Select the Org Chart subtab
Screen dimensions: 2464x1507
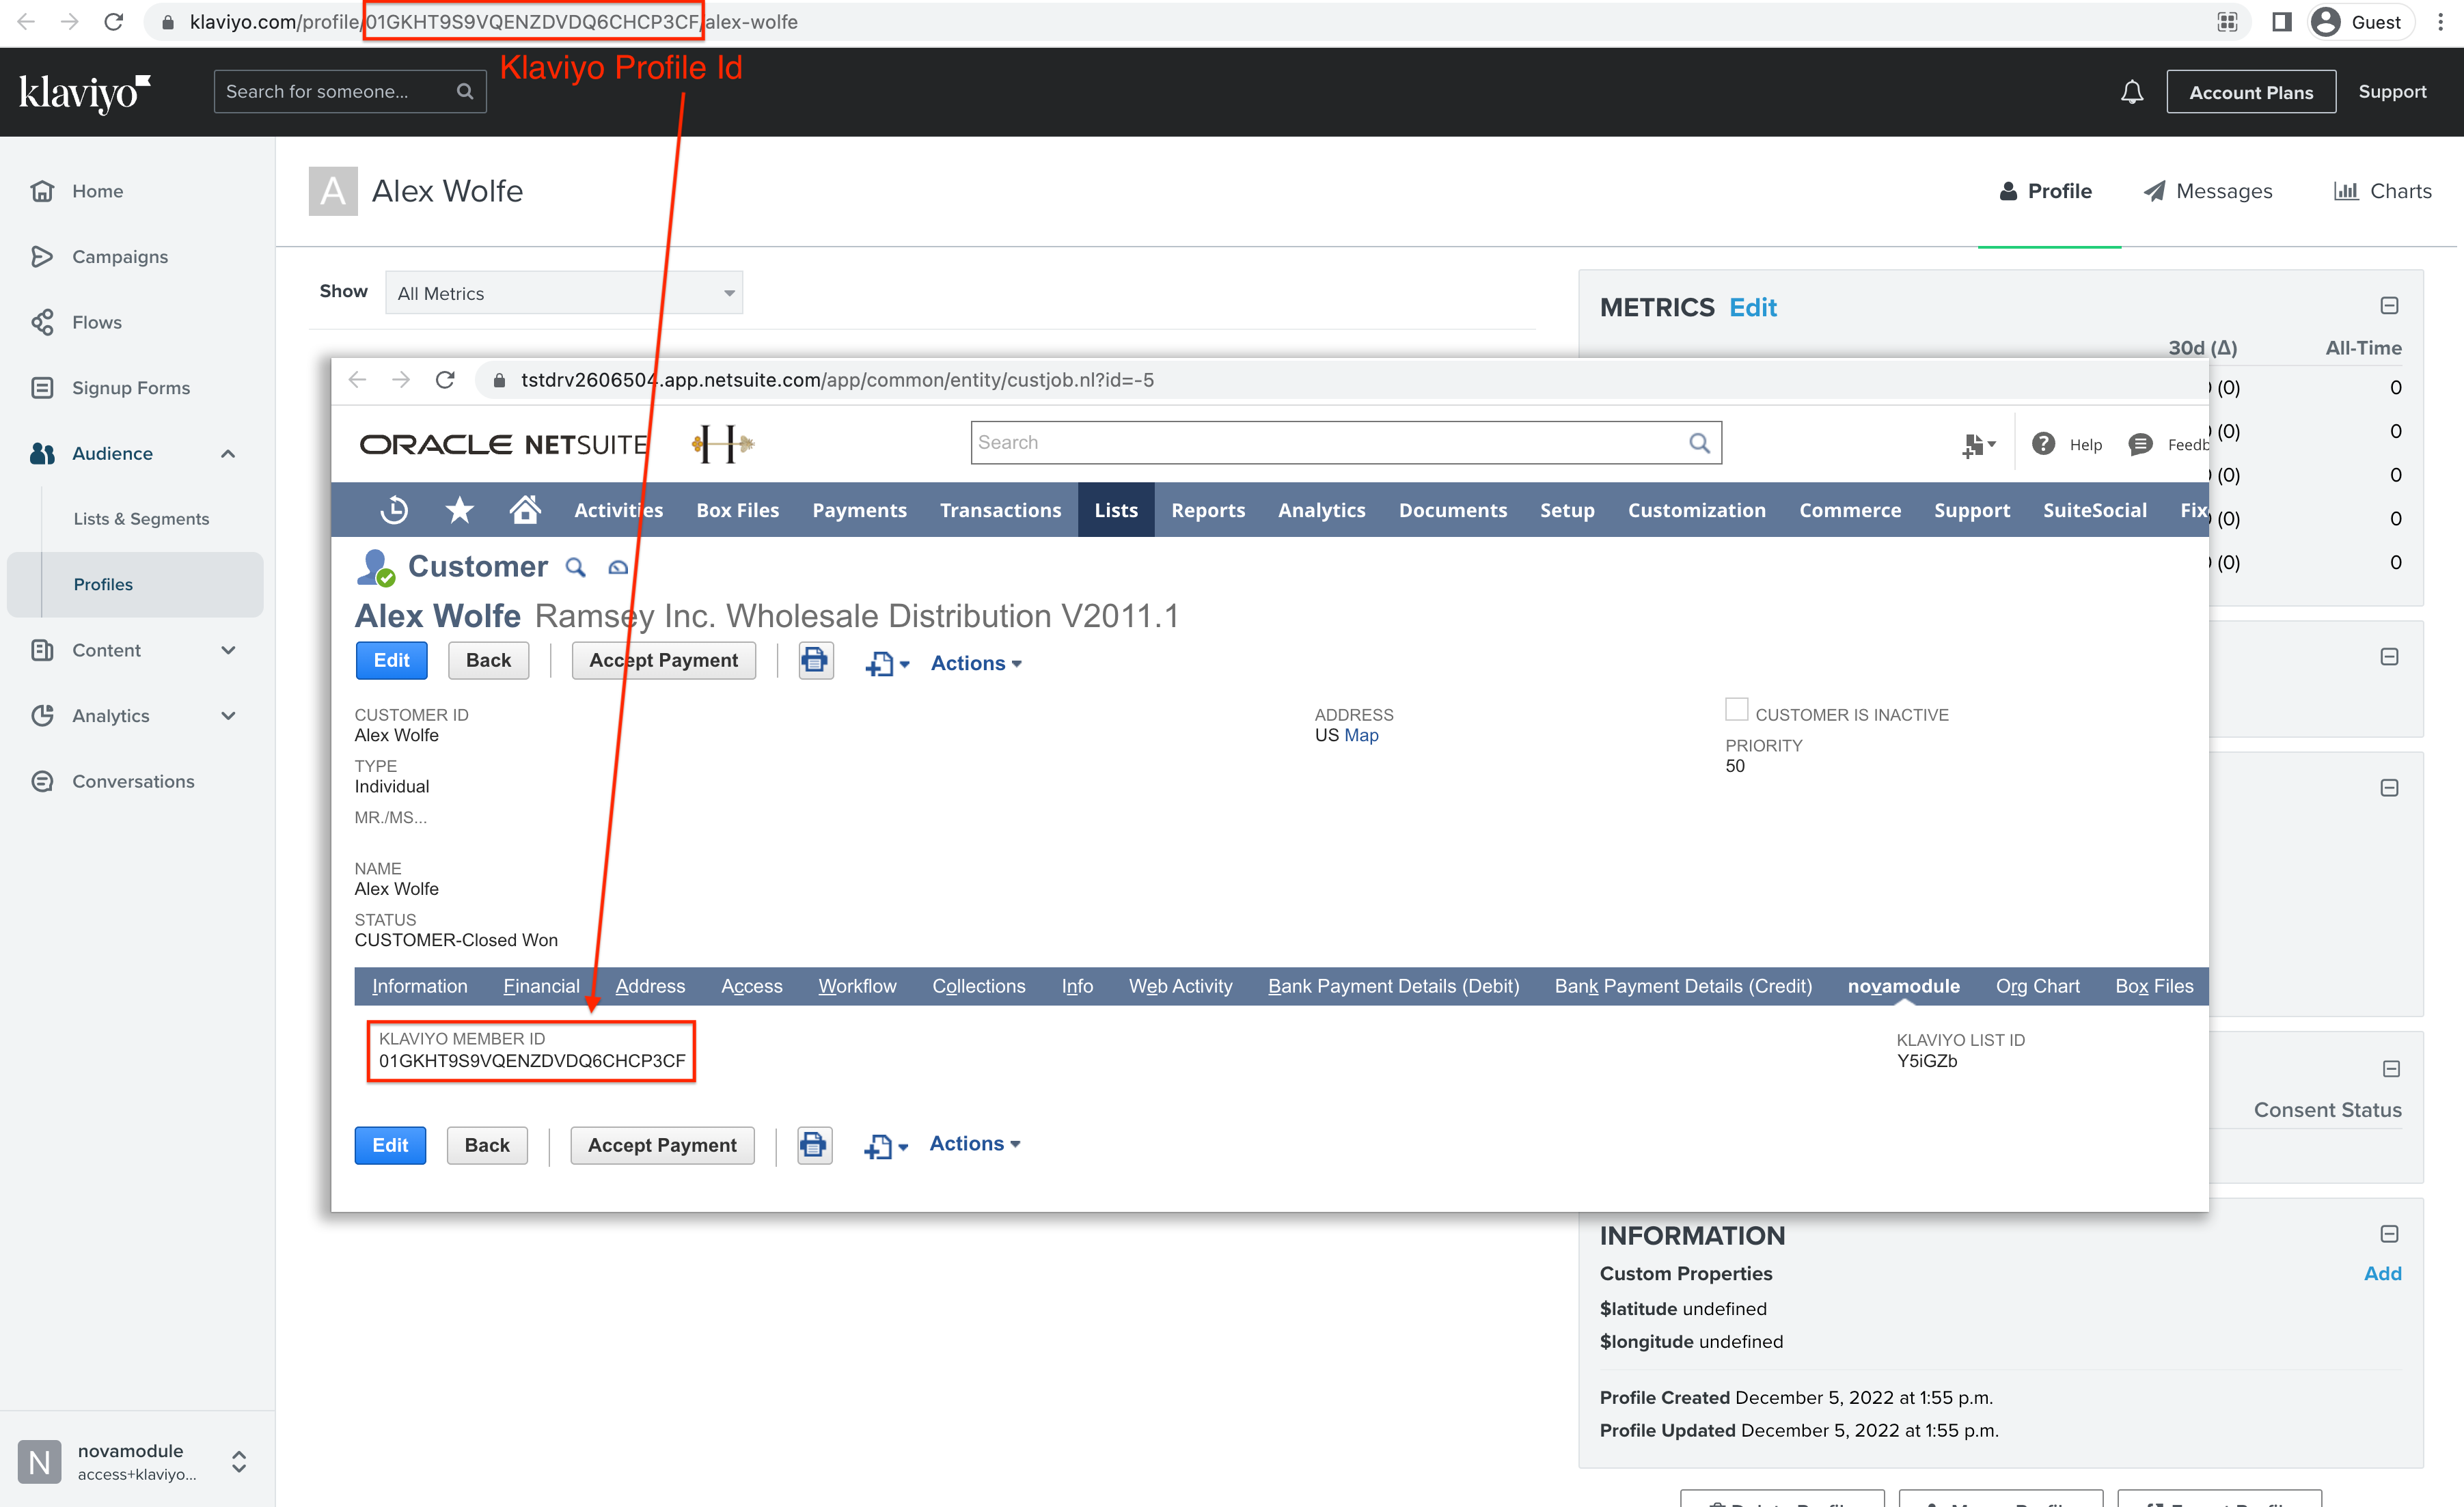pyautogui.click(x=2037, y=986)
